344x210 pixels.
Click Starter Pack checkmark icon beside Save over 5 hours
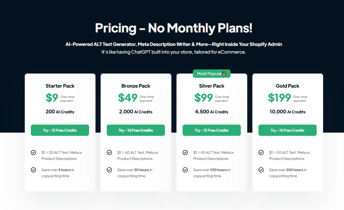pos(33,170)
